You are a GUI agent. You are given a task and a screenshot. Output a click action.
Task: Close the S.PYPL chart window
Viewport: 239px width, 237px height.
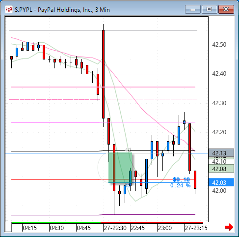click(x=226, y=9)
